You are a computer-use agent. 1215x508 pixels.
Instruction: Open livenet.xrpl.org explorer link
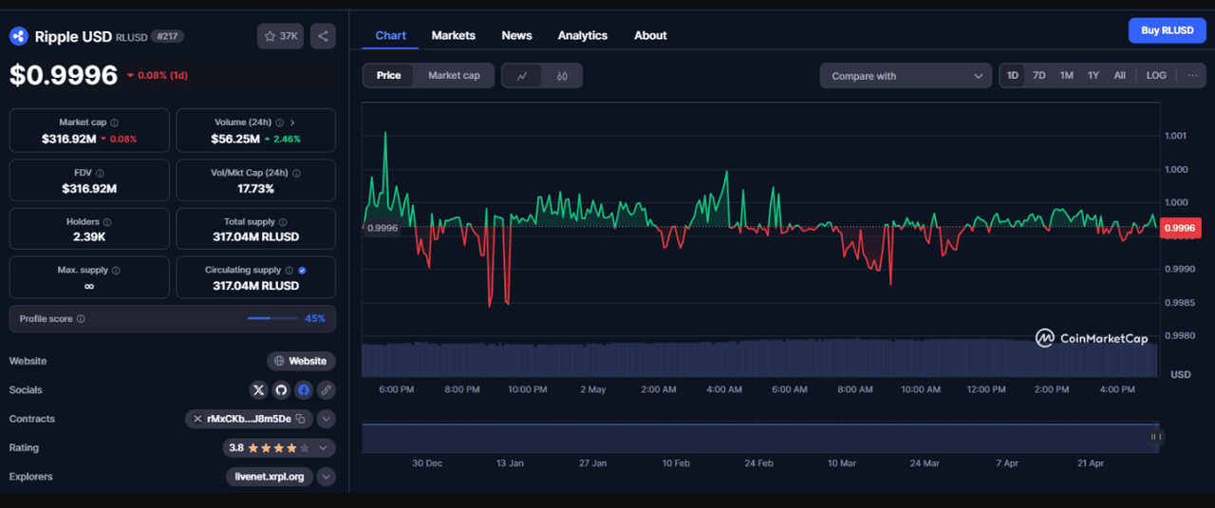tap(270, 477)
